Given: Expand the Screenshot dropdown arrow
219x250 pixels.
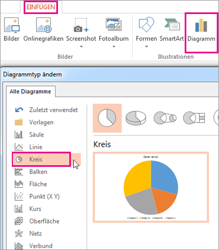Looking at the screenshot, I should click(81, 47).
